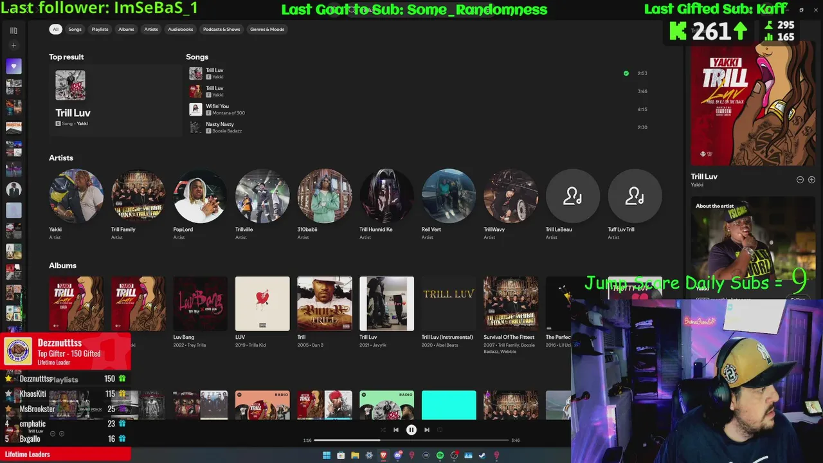This screenshot has width=823, height=463.
Task: Open Trill LeBeau artist placeholder icon
Action: pyautogui.click(x=573, y=195)
